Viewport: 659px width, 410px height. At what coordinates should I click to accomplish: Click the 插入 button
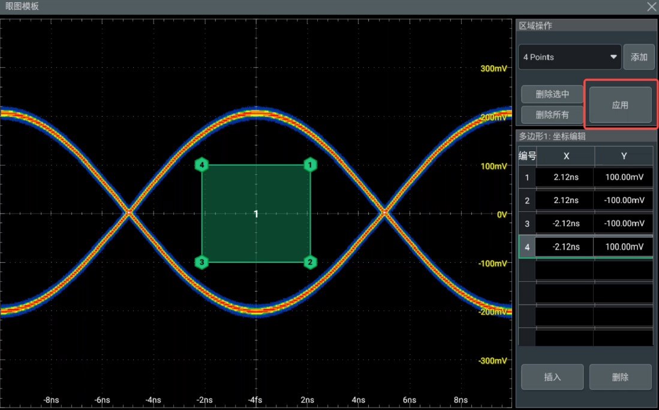(x=552, y=377)
